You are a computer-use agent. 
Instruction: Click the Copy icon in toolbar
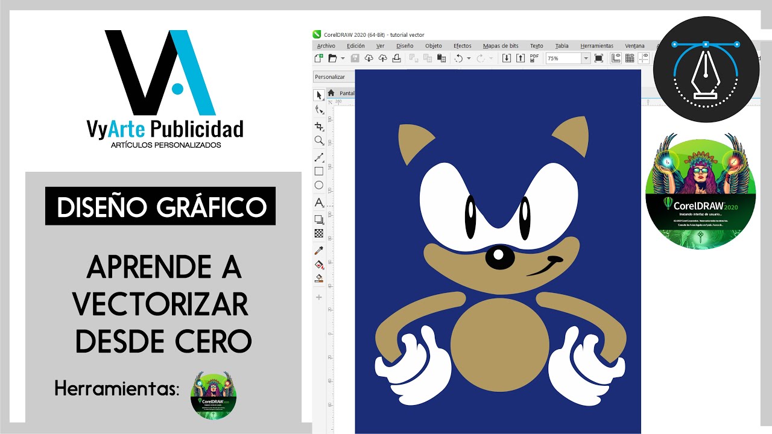pos(428,58)
